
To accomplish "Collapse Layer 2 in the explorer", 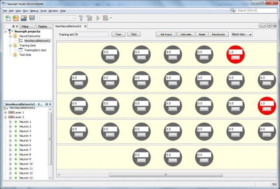I will (5, 117).
